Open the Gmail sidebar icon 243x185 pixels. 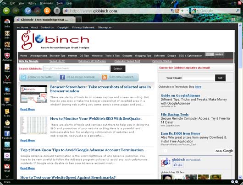pyautogui.click(x=7, y=168)
